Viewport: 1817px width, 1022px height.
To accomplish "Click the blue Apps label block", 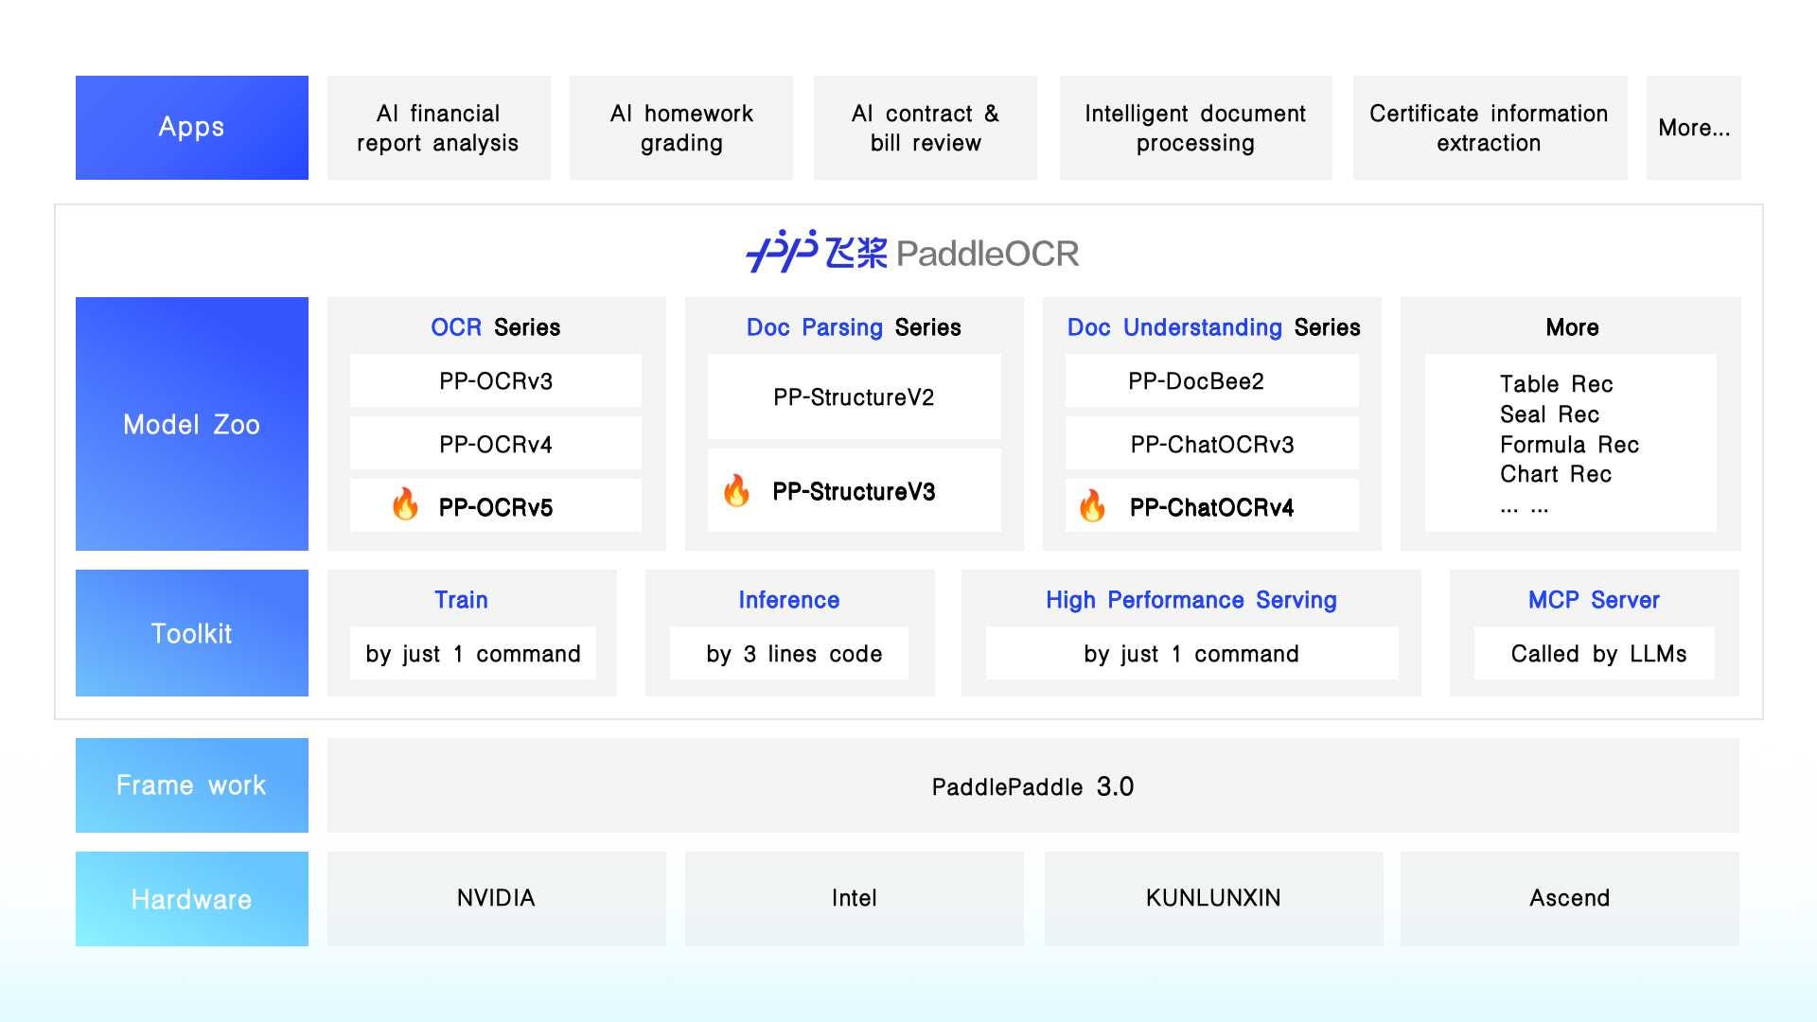I will pyautogui.click(x=192, y=128).
